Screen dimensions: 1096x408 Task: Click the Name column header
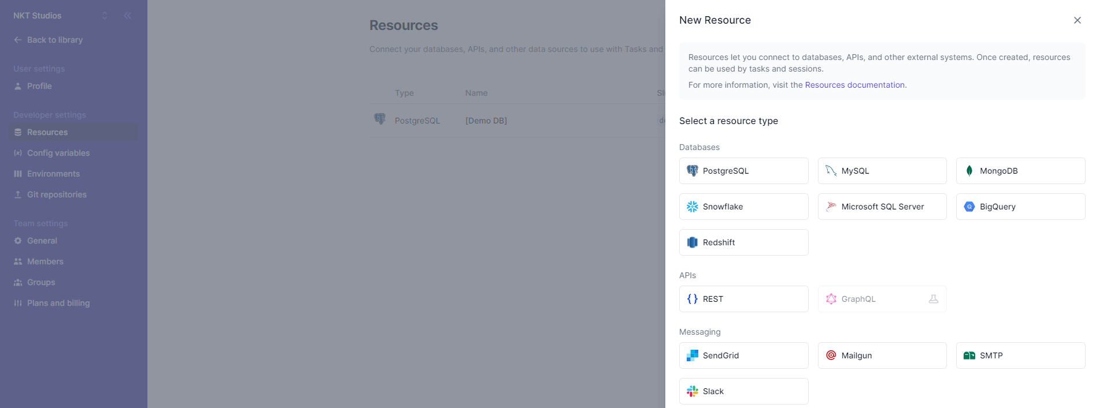pos(476,93)
